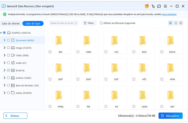Expand the Email tree node
The width and height of the screenshot is (188, 123).
coord(4,70)
